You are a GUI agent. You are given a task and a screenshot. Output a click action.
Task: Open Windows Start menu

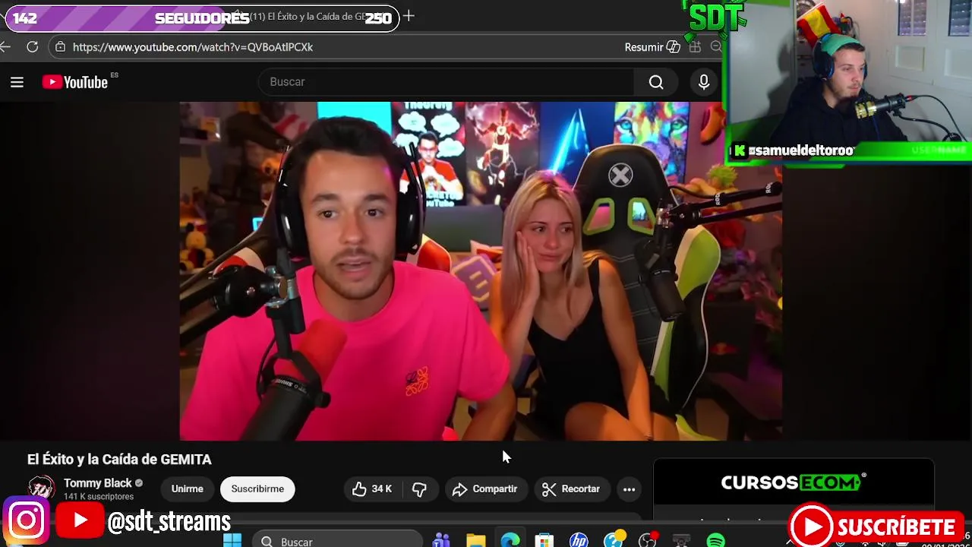coord(232,541)
